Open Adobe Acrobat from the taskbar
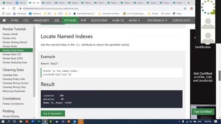Viewport: 221px width, 124px height. [27, 122]
